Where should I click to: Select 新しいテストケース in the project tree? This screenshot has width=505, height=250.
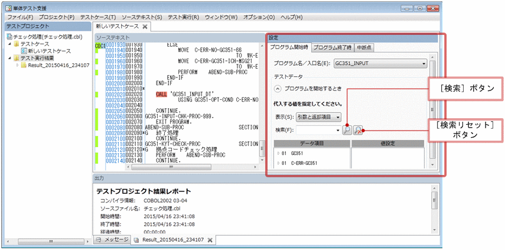[x=49, y=51]
